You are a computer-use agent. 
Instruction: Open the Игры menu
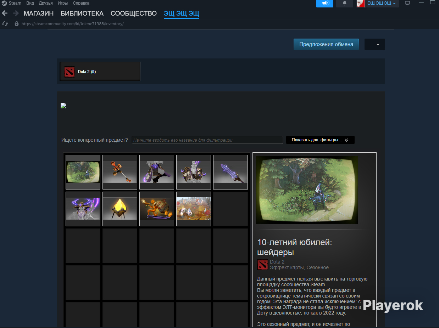point(63,3)
